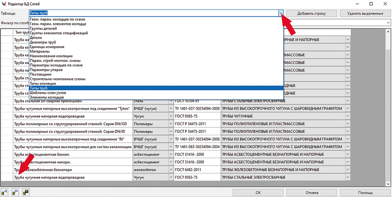Click the database checkered-flag icon at bottom left
This screenshot has height=197, width=392.
[x=25, y=192]
